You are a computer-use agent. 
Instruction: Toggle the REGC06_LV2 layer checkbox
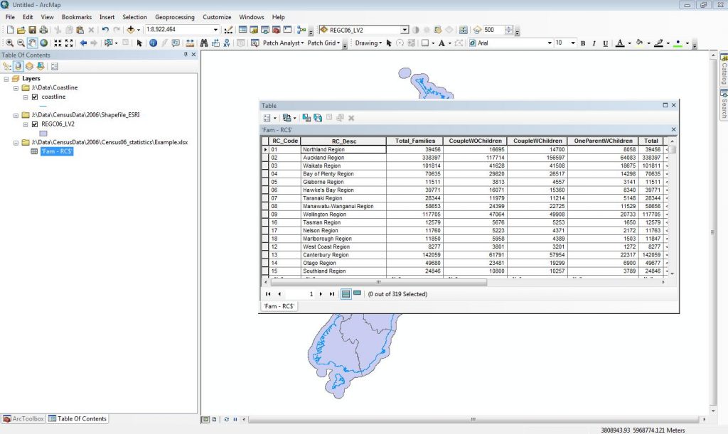pos(35,124)
